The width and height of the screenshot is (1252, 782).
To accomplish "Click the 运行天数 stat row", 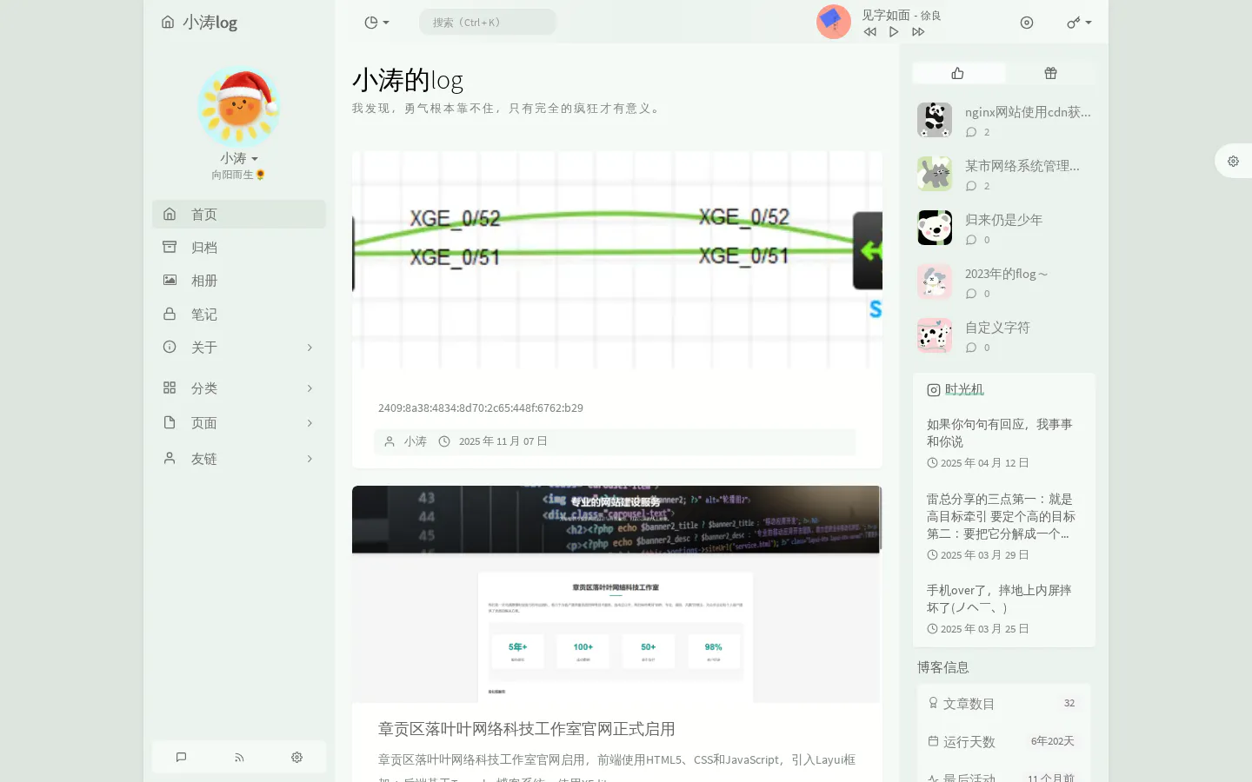I will [1003, 741].
